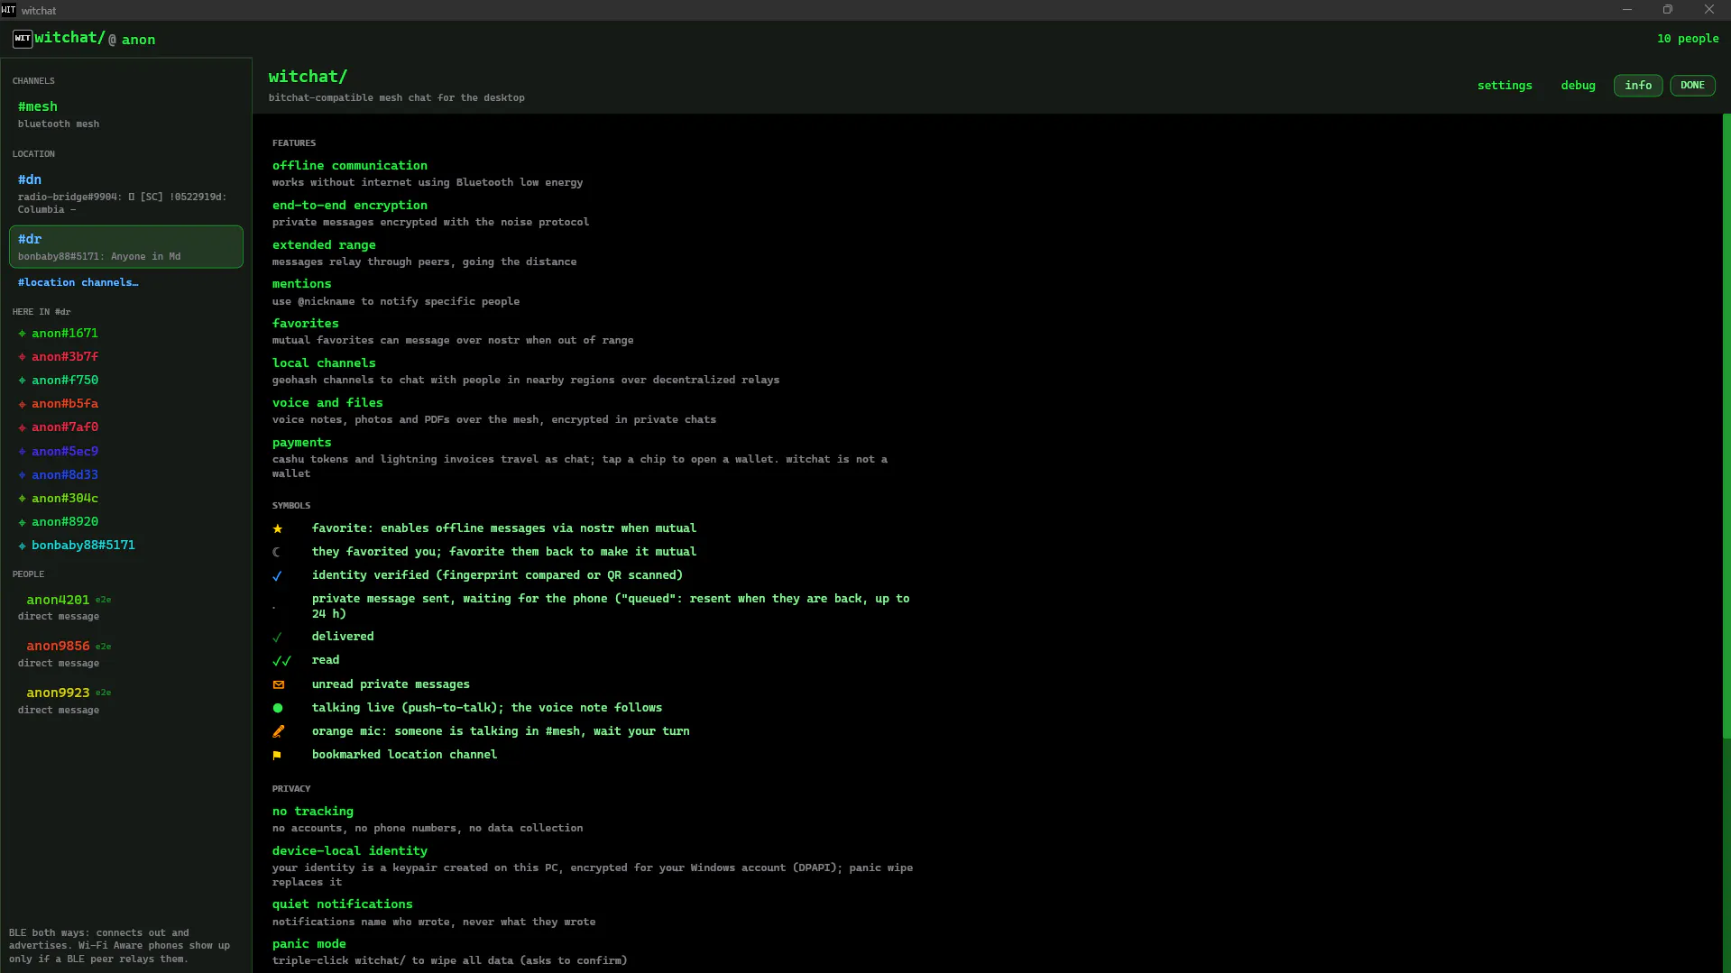
Task: Click the BLE both ways status note
Action: tap(119, 946)
